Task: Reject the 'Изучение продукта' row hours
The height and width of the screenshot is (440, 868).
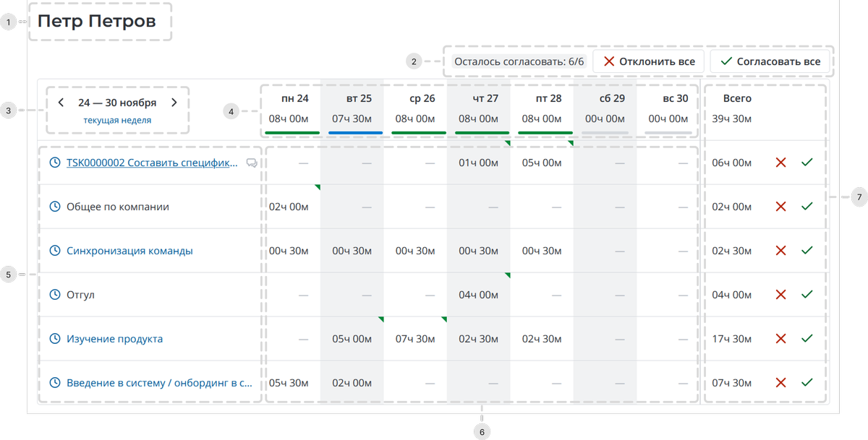Action: [780, 339]
